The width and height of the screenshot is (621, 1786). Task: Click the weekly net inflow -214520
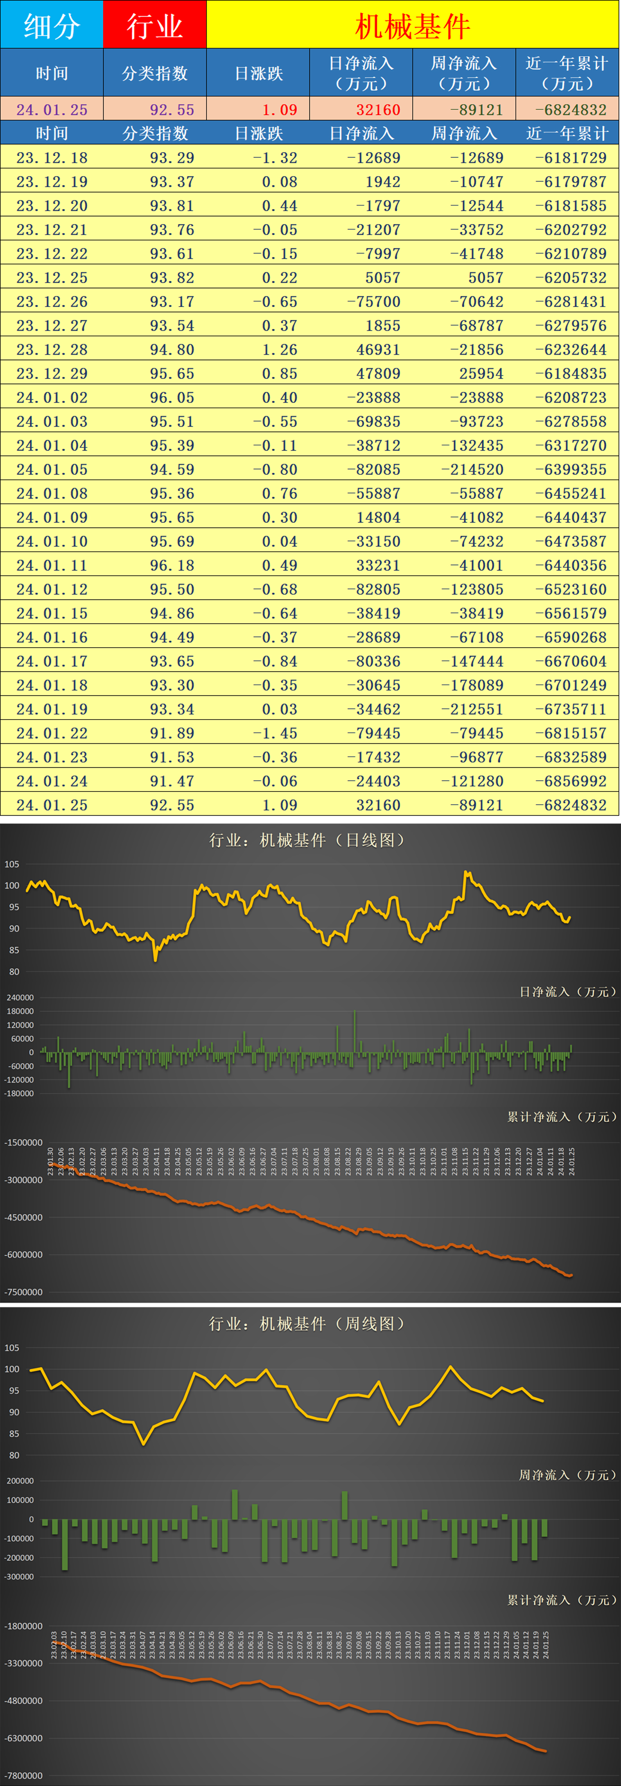pyautogui.click(x=472, y=469)
